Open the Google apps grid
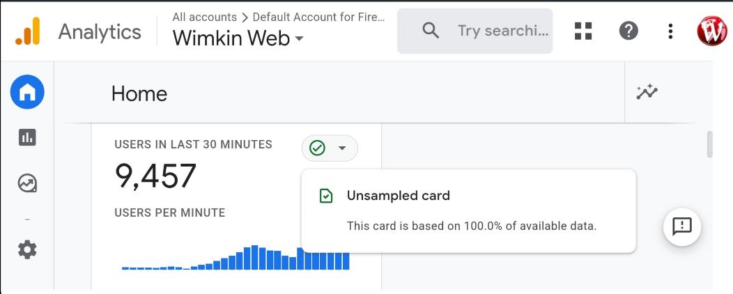Screen dimensions: 733x294 (x=583, y=31)
